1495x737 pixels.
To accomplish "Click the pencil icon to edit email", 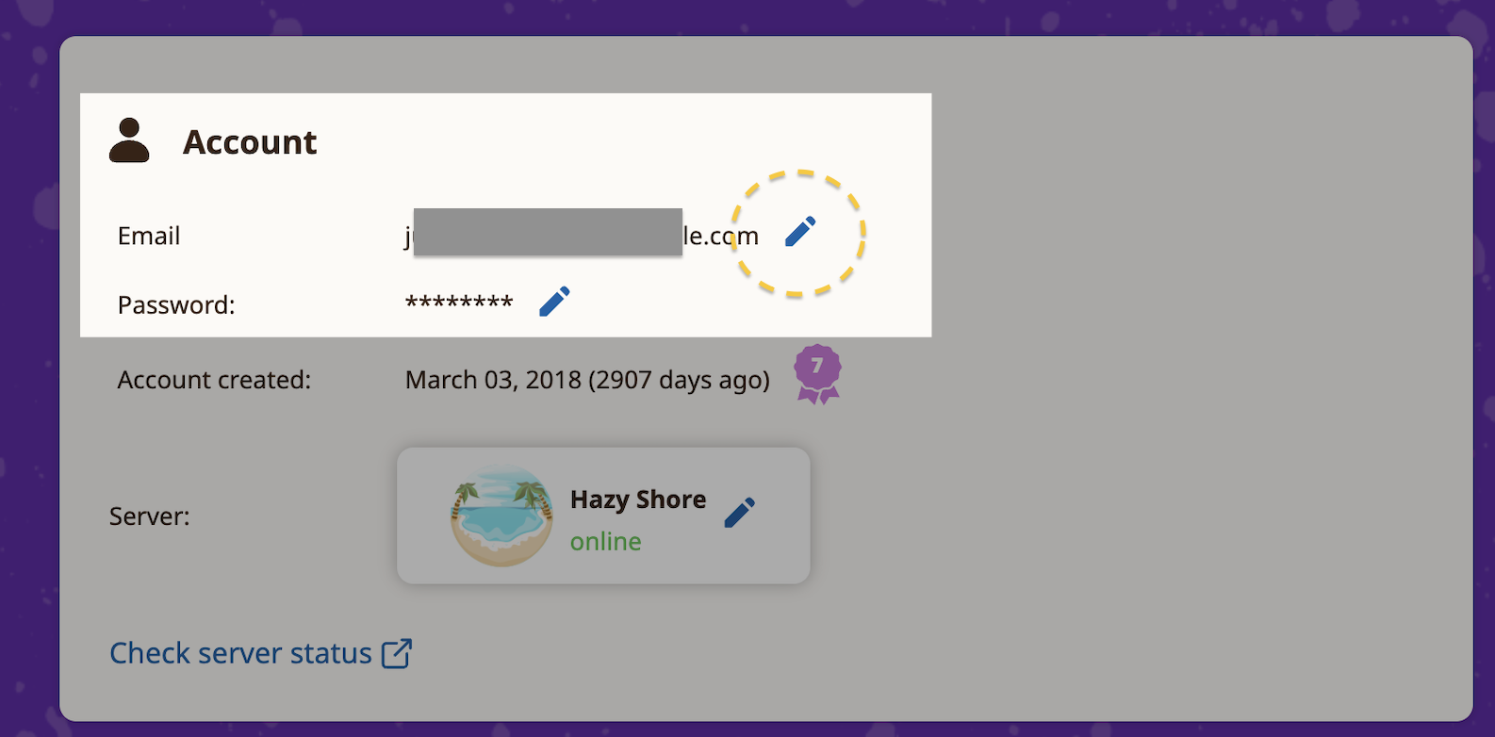I will coord(800,232).
